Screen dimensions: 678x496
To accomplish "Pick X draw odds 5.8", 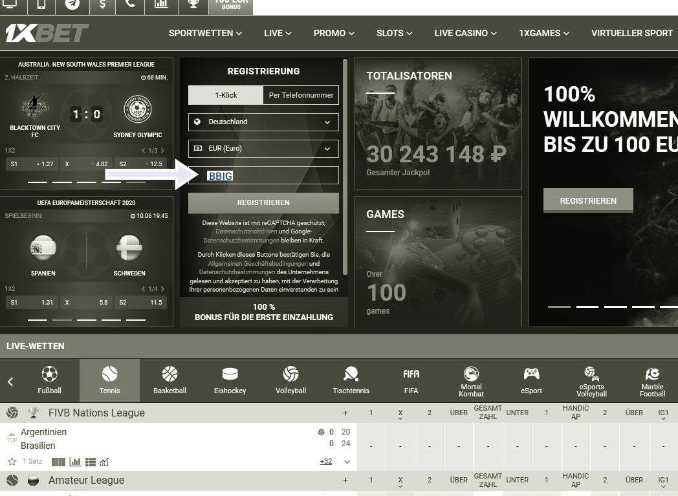I will tap(86, 303).
